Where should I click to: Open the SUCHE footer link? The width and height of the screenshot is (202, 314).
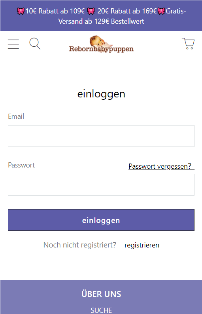101,310
